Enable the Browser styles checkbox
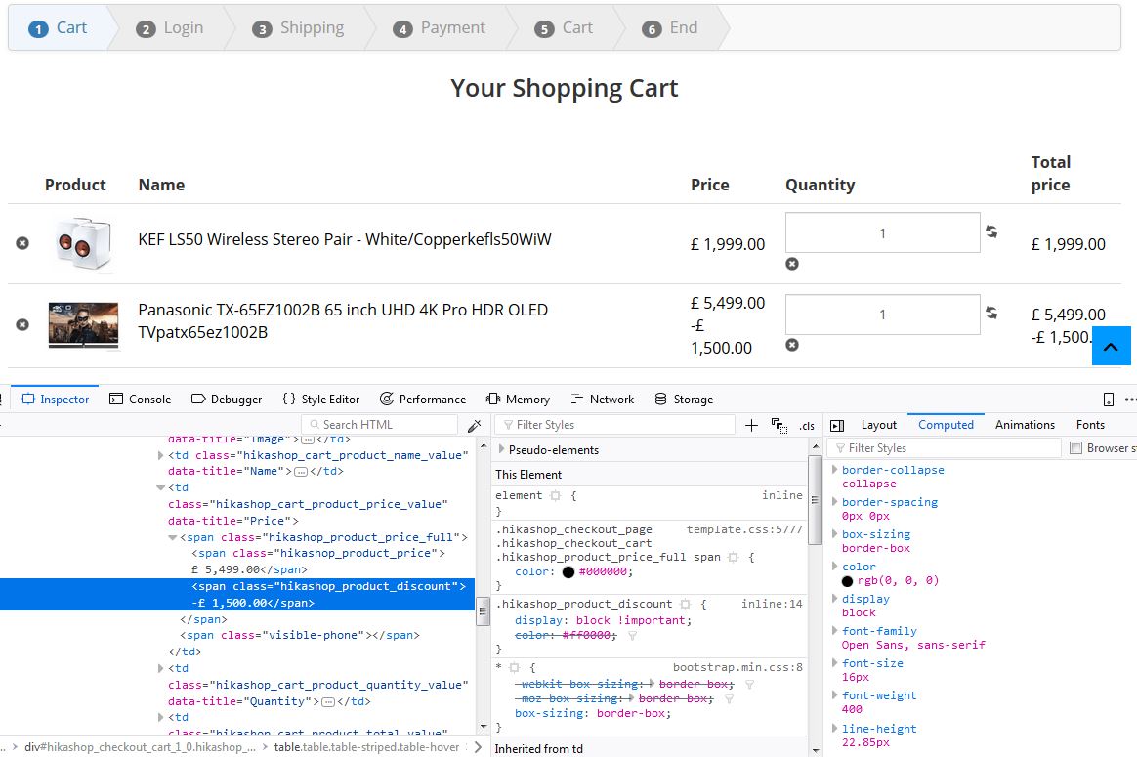Viewport: 1137px width, 757px height. tap(1076, 448)
